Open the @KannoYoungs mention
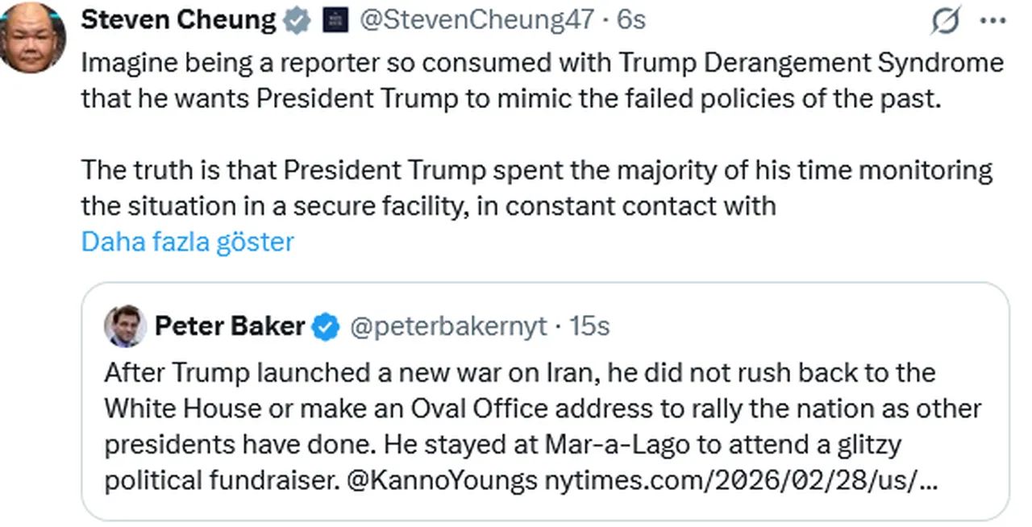Screen dimensions: 1032x527 (x=442, y=480)
